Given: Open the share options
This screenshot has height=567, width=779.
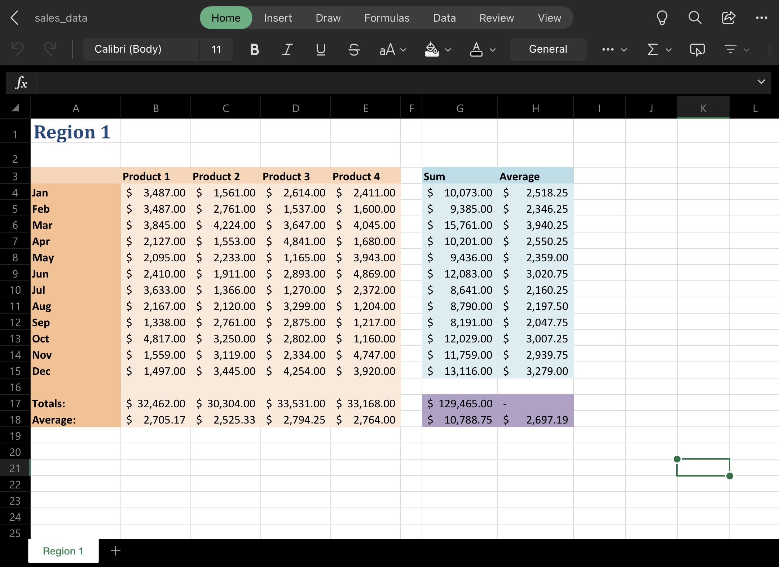Looking at the screenshot, I should 729,18.
